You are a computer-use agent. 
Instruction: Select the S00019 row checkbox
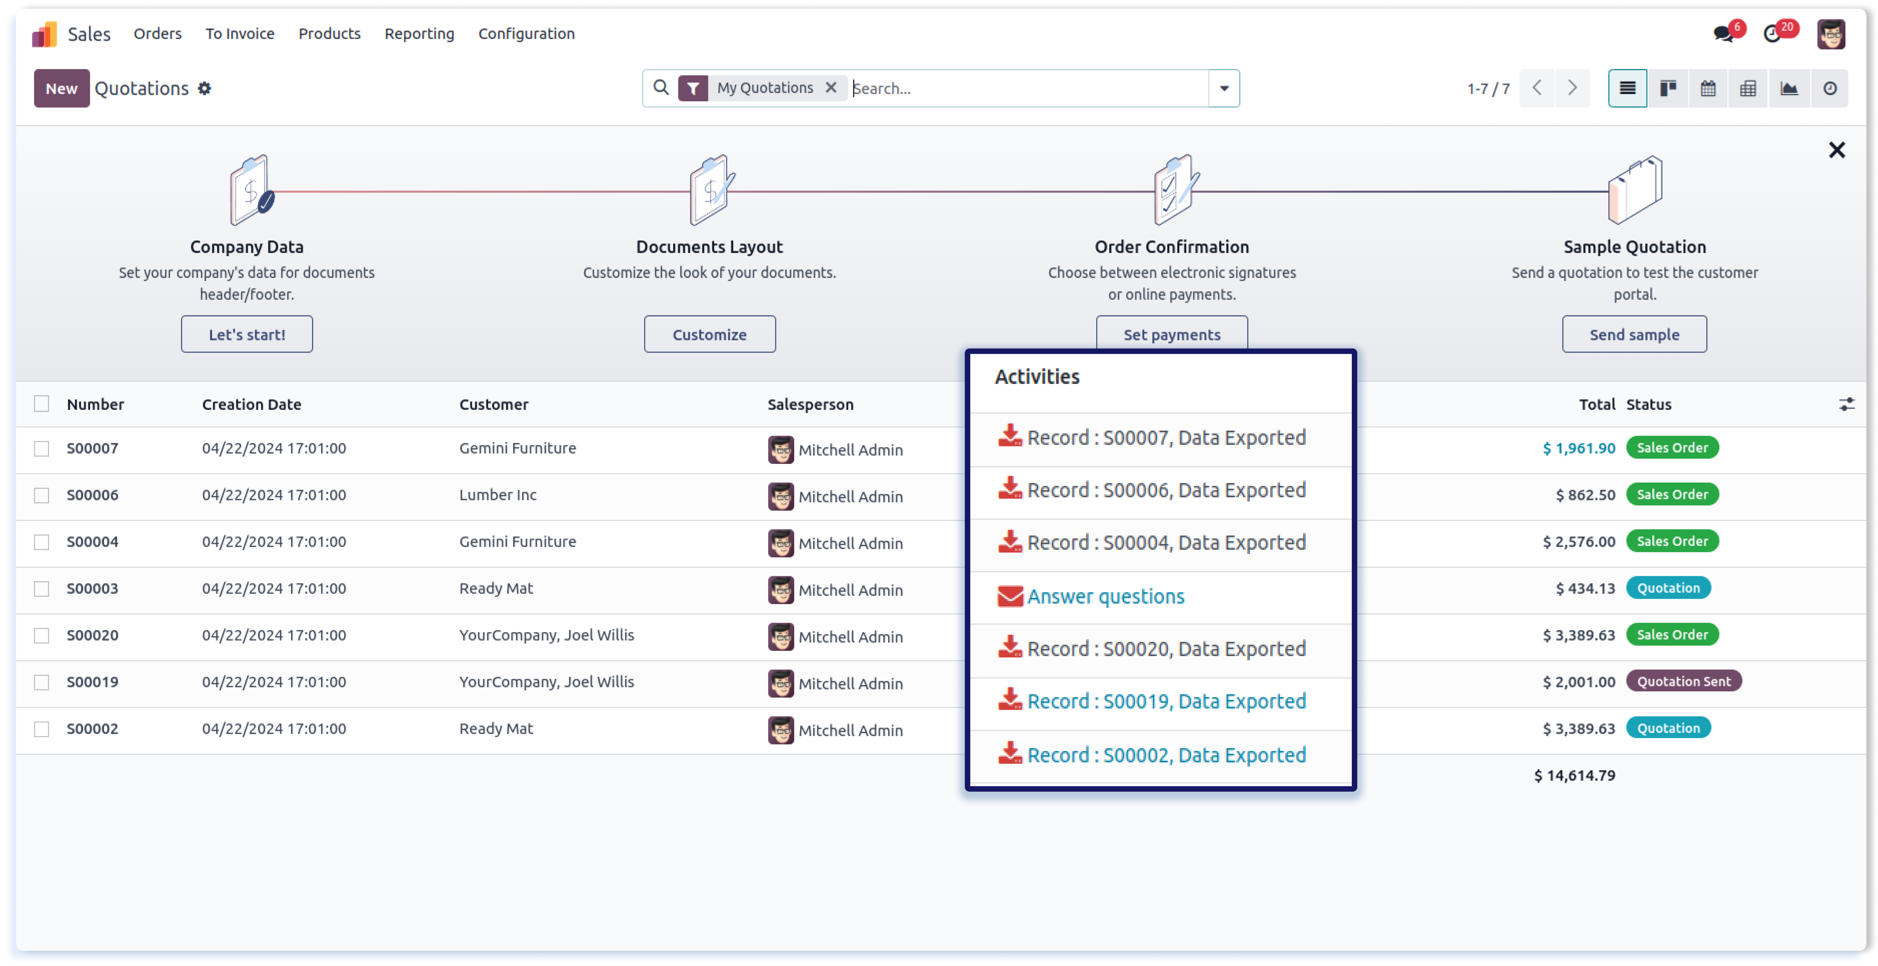[x=42, y=682]
